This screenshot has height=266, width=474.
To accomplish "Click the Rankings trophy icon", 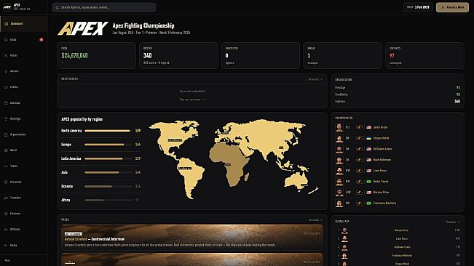I will [6, 118].
